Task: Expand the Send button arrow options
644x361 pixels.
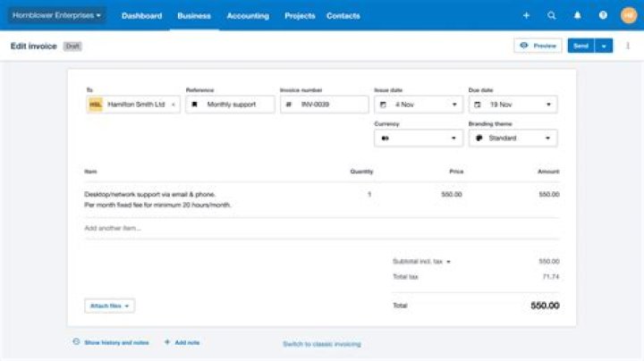Action: point(604,46)
